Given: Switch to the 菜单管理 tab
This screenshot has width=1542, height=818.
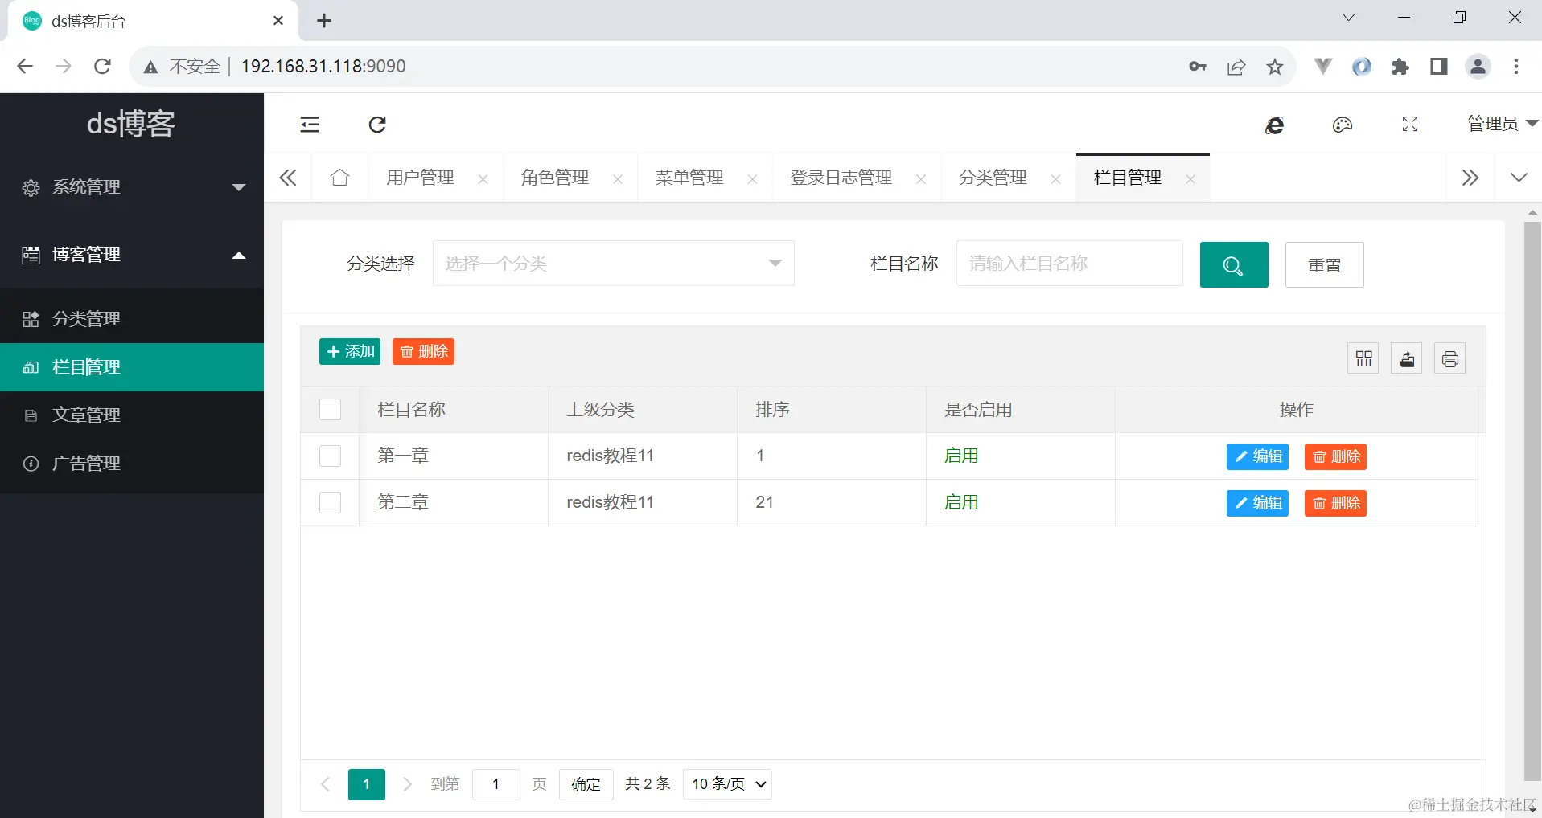Looking at the screenshot, I should [x=689, y=178].
